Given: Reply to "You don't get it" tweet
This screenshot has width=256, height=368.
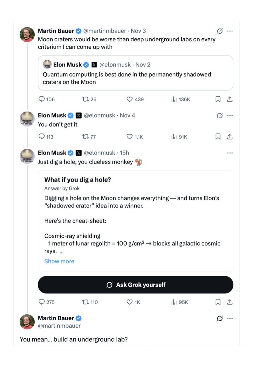Looking at the screenshot, I should click(x=42, y=137).
